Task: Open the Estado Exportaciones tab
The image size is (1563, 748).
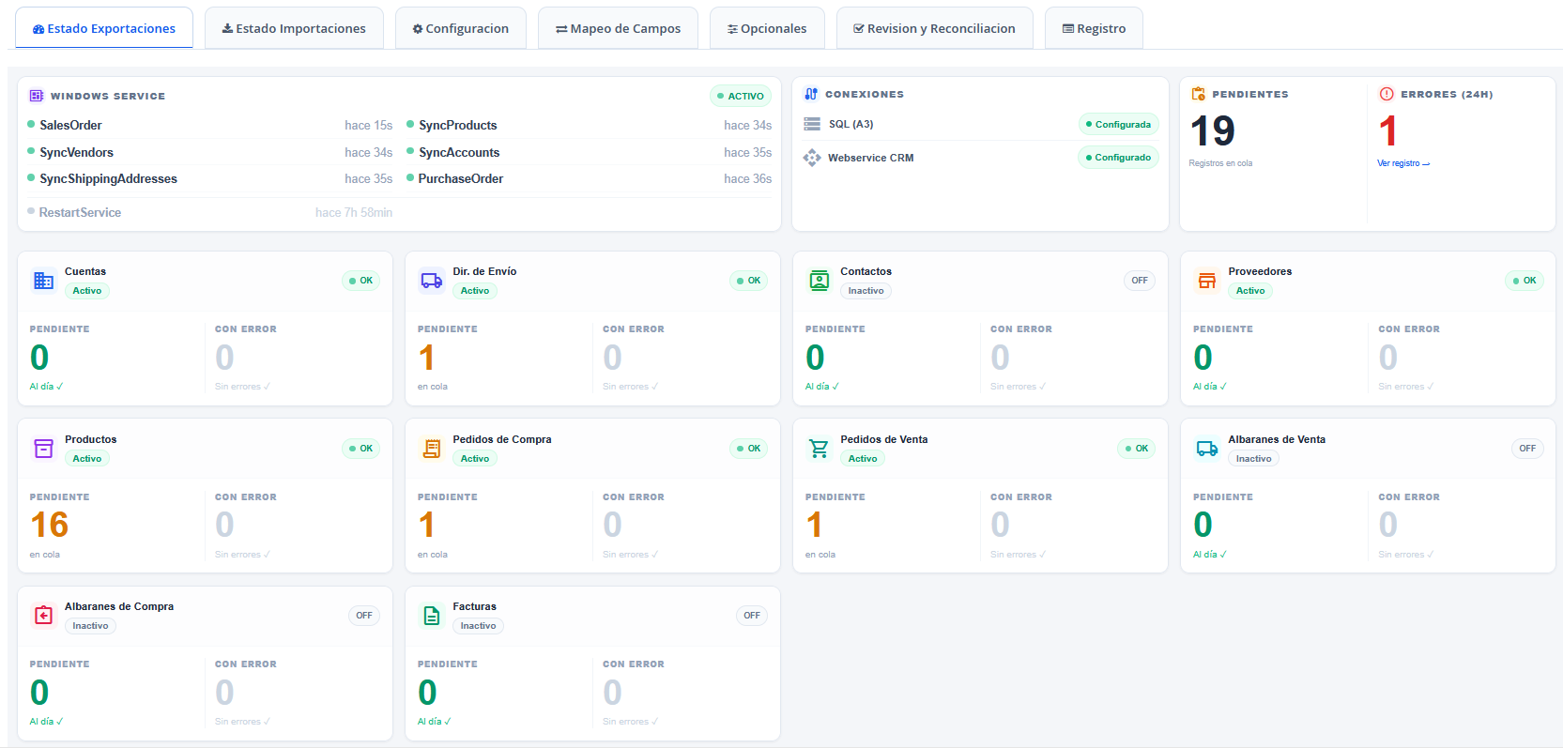Action: pos(104,28)
